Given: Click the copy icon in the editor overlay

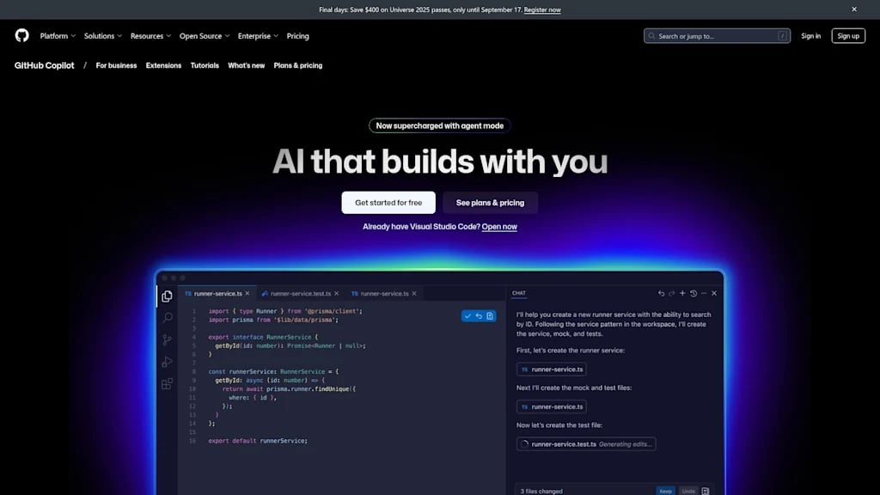Looking at the screenshot, I should (490, 315).
